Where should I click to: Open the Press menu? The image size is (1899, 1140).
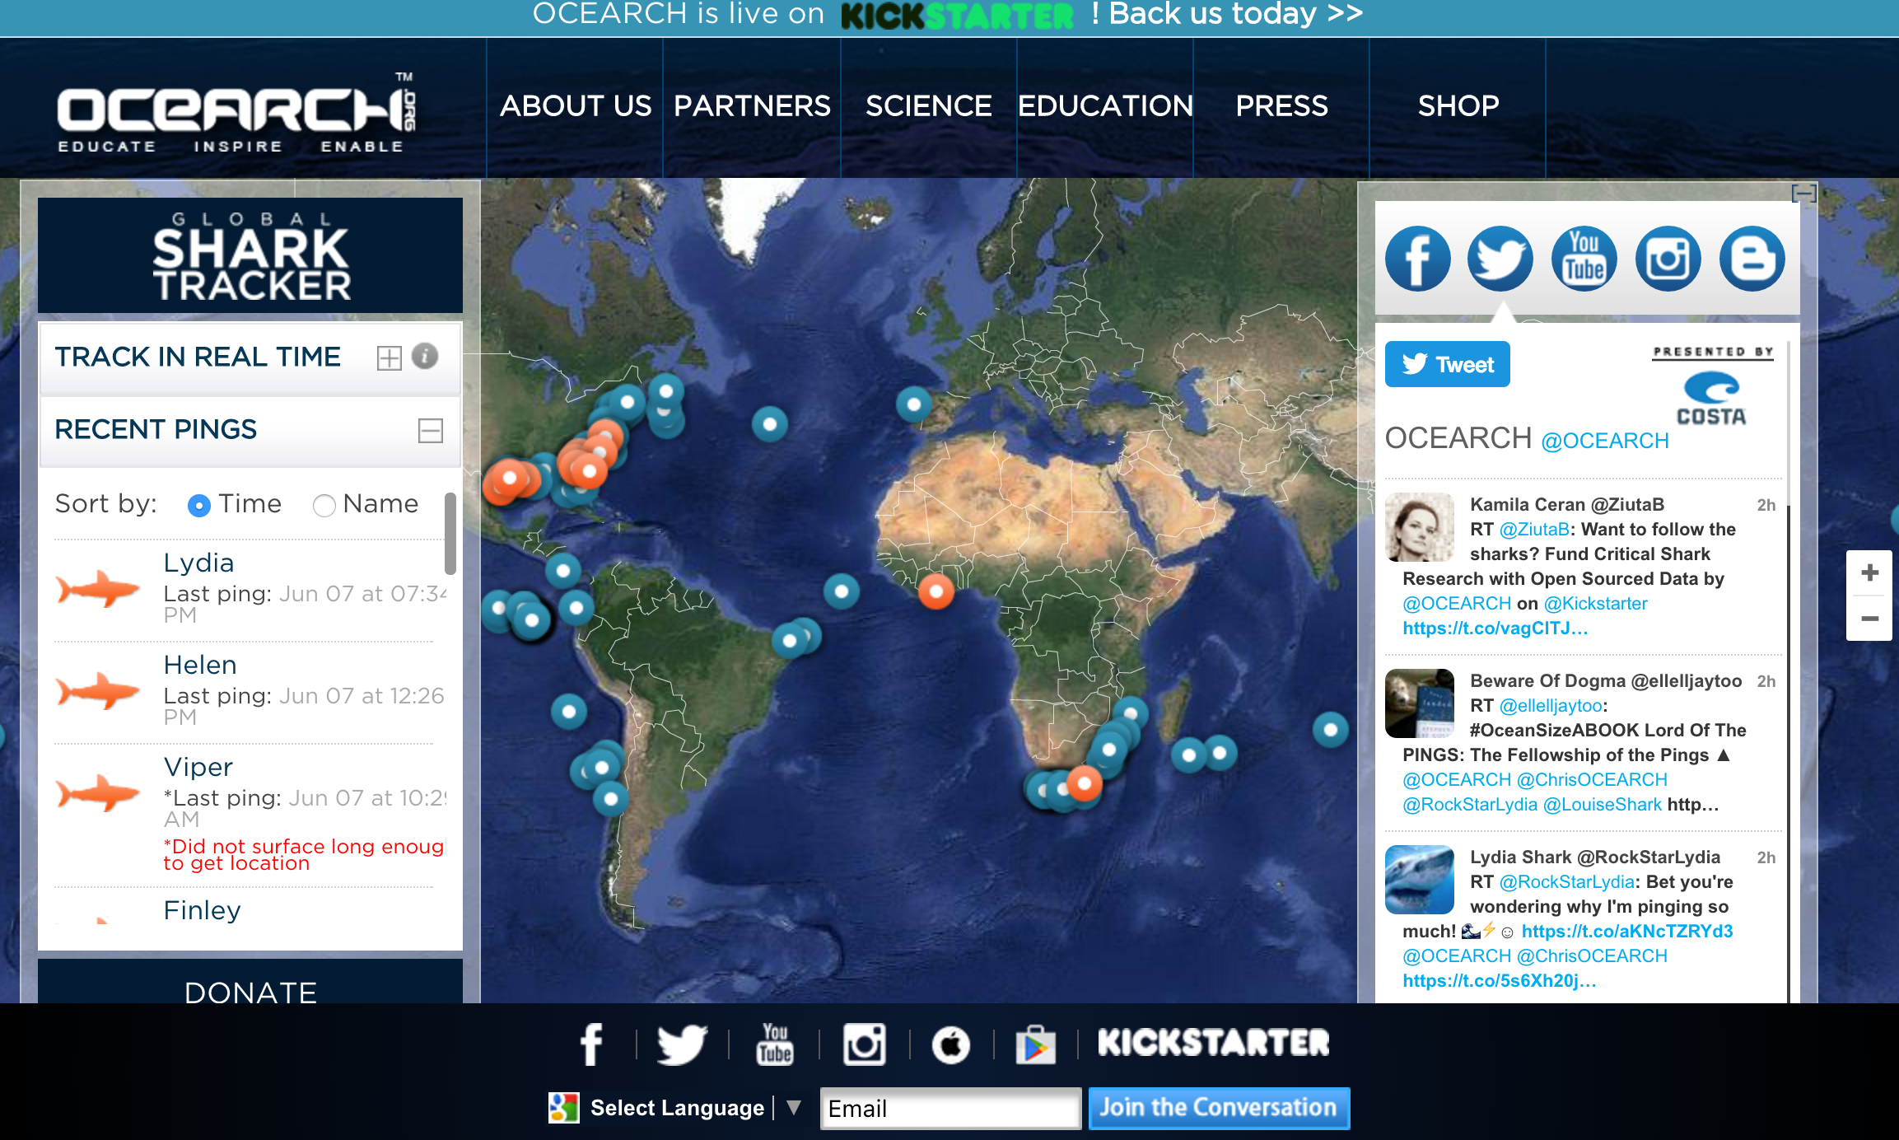pyautogui.click(x=1281, y=106)
